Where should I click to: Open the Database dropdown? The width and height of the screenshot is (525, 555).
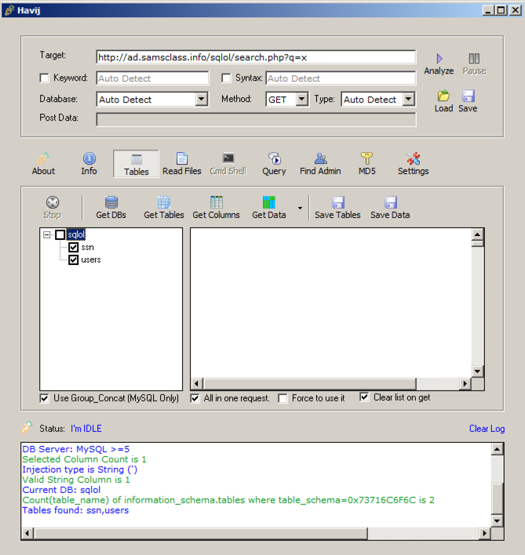point(201,99)
